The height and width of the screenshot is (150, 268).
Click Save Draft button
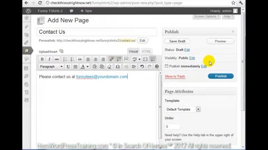(177, 41)
